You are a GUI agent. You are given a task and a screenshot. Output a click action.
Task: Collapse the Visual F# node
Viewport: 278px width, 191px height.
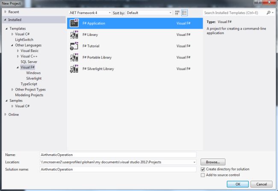(18, 68)
